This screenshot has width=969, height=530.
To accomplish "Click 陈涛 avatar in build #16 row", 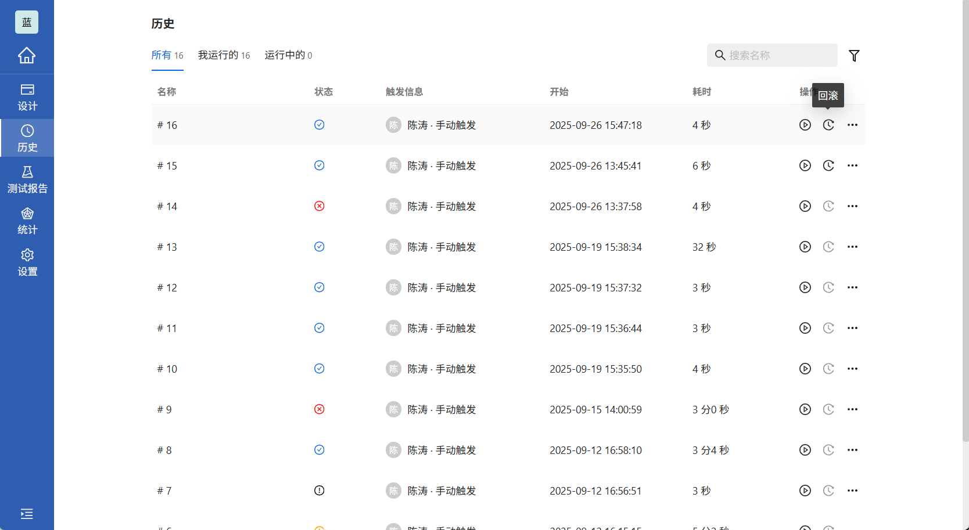I will pyautogui.click(x=394, y=125).
